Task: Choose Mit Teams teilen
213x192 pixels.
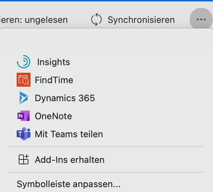Action: (x=69, y=134)
